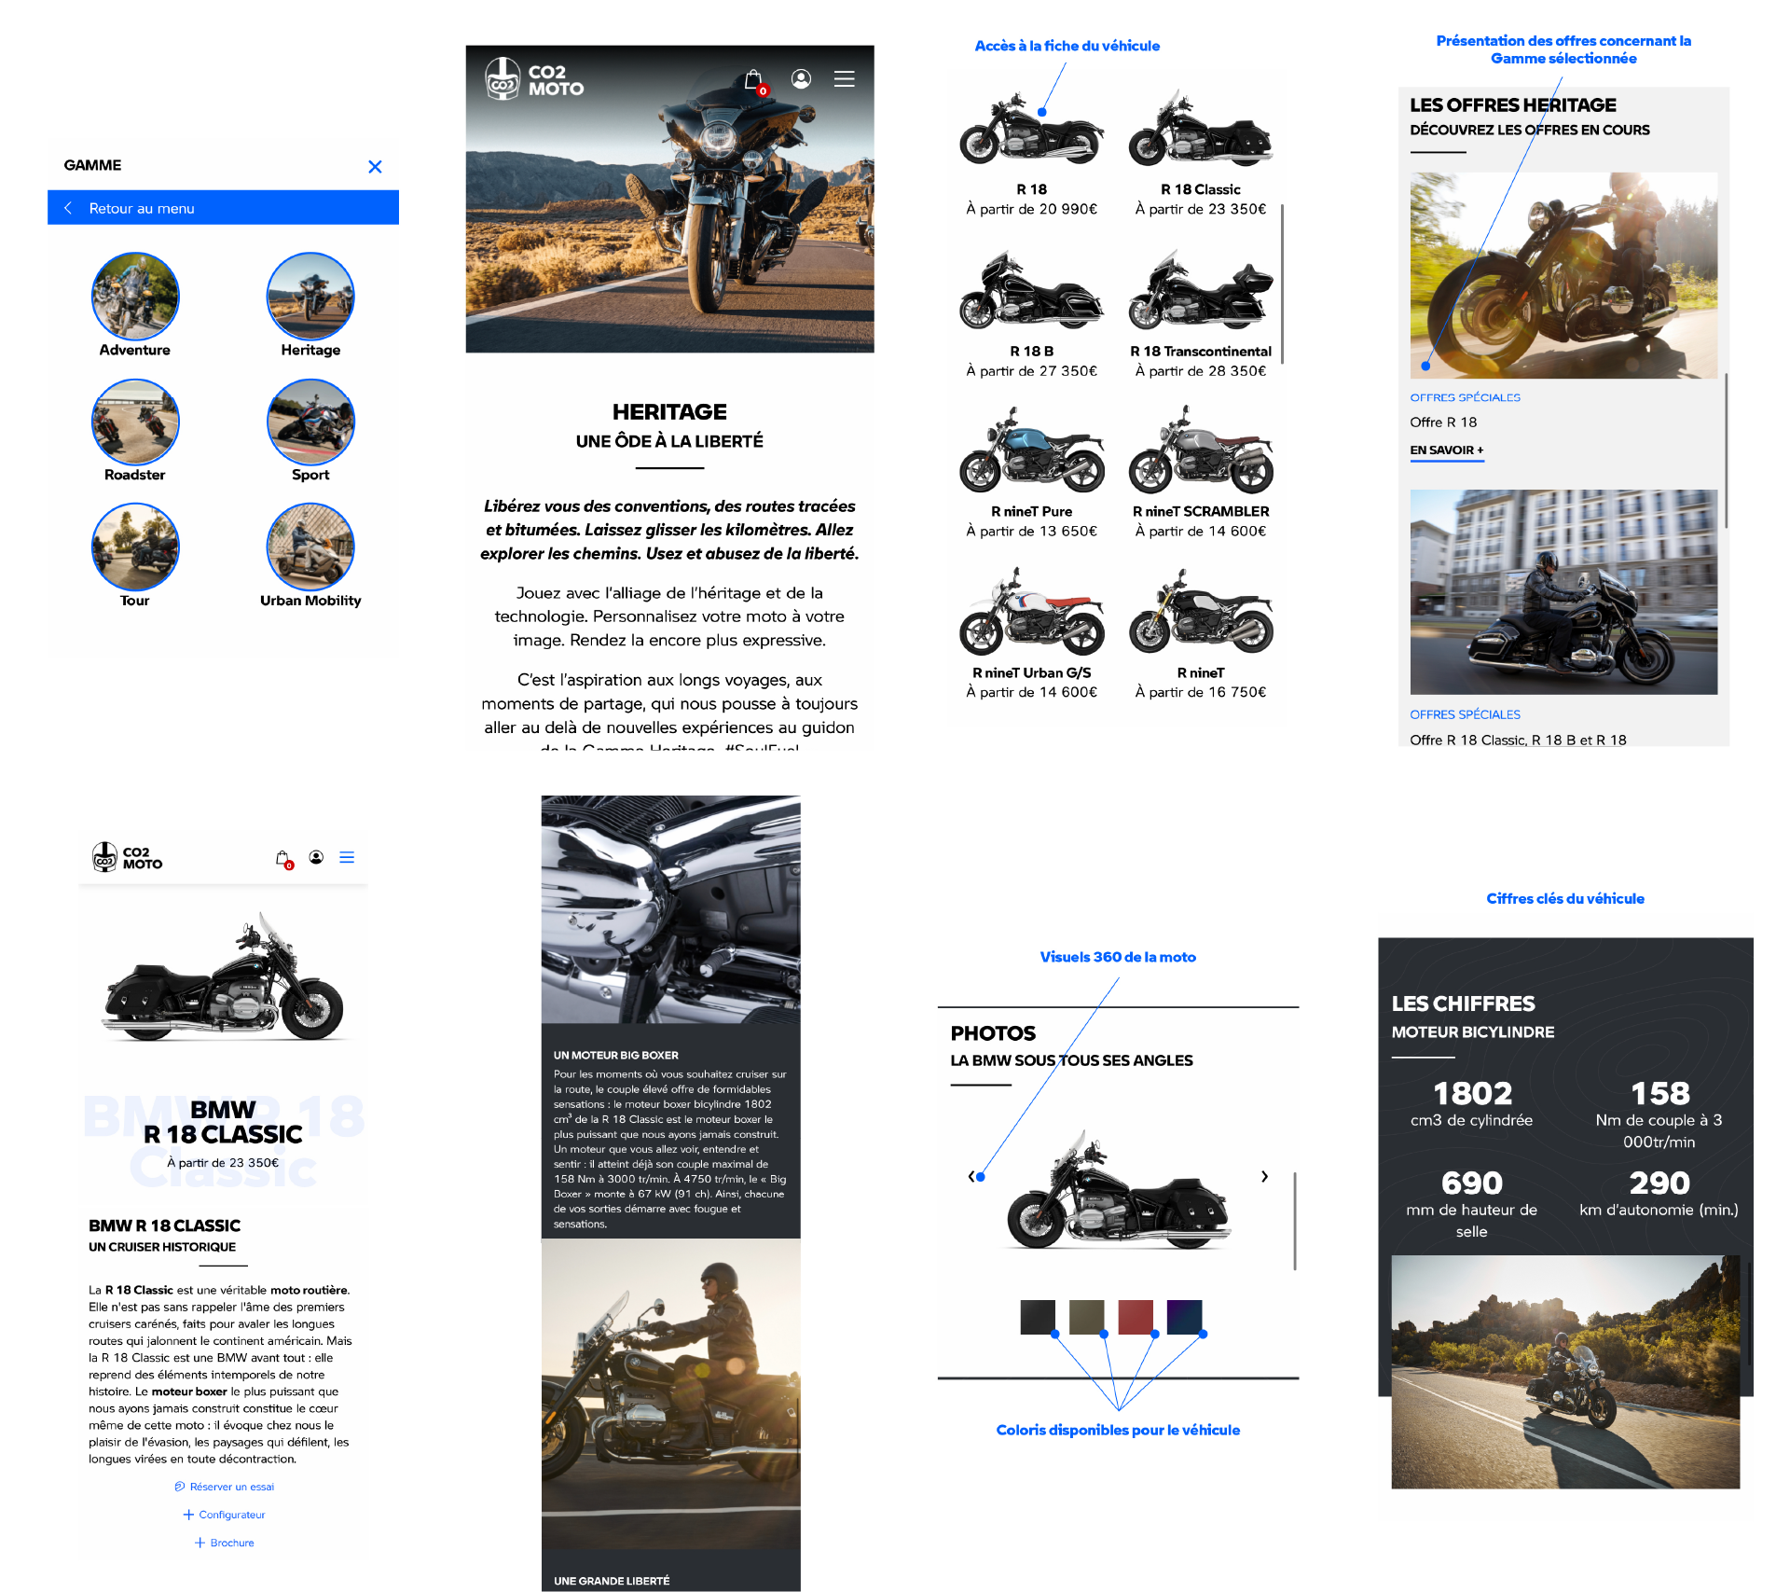Open the black R nineT motorcycle card

pyautogui.click(x=1200, y=634)
